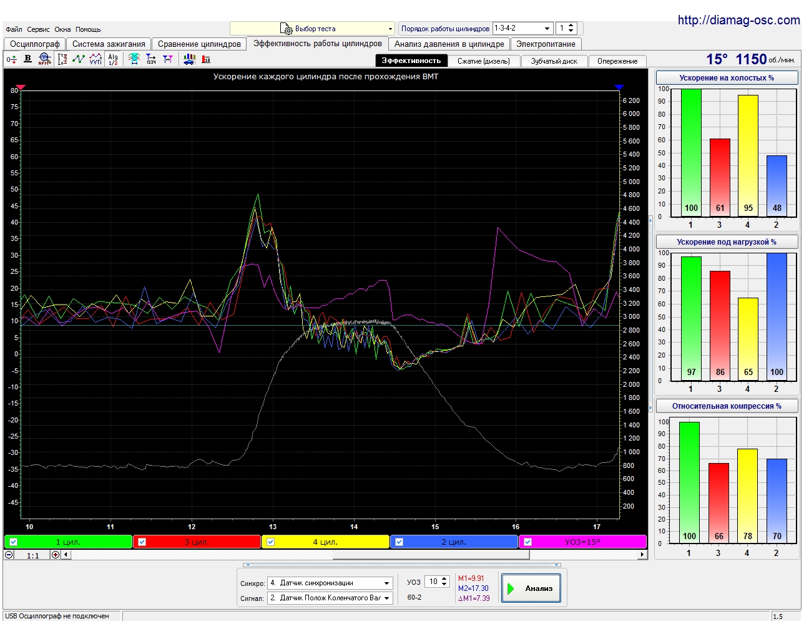The width and height of the screenshot is (809, 624).
Task: Decrease the УОЗ value spinner
Action: (444, 585)
